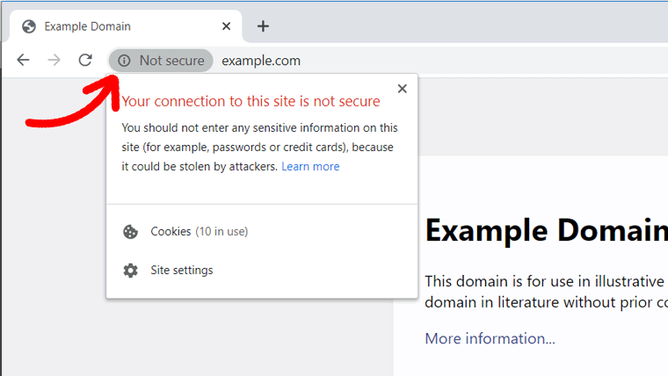Click the Site settings gear icon

[x=130, y=271]
